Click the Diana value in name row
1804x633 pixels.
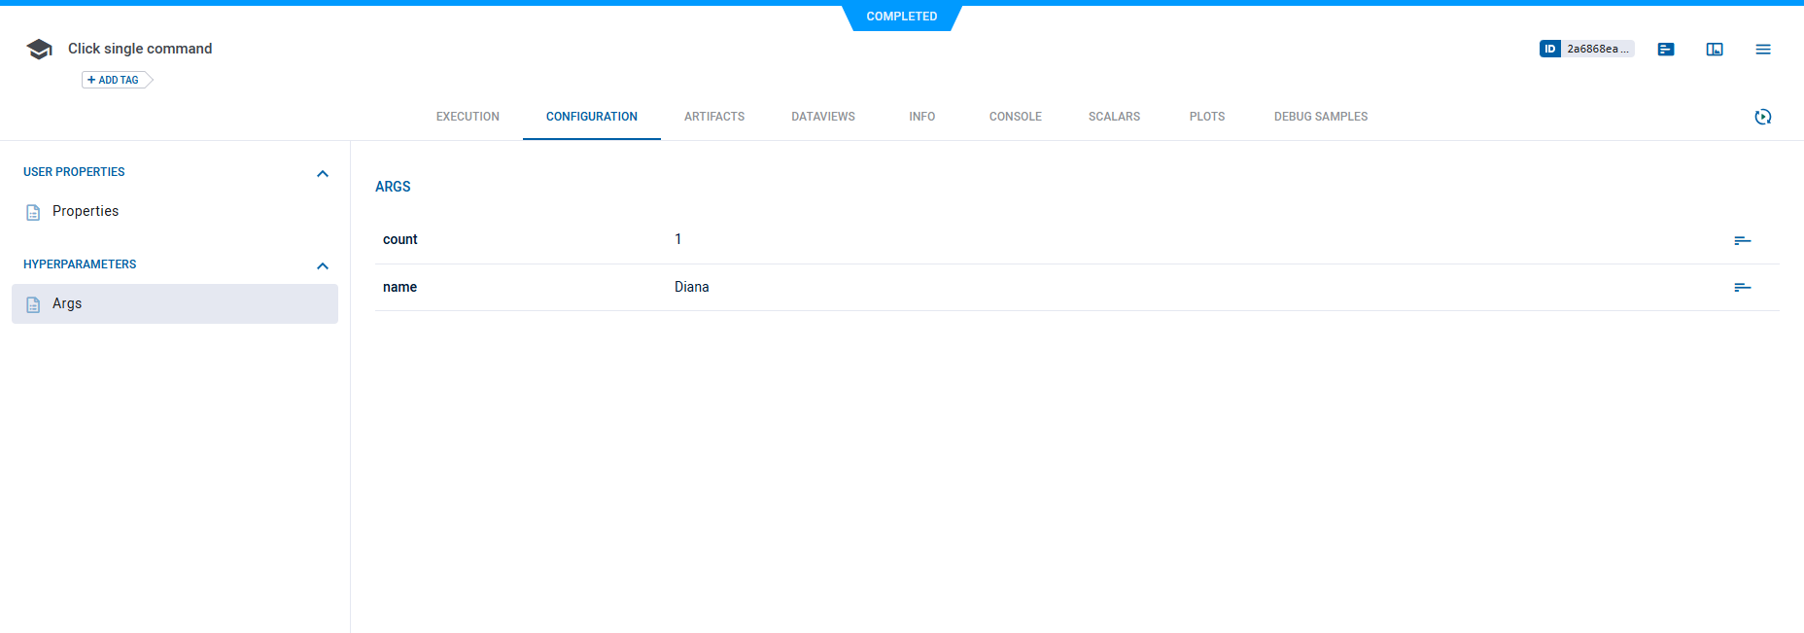click(x=691, y=287)
